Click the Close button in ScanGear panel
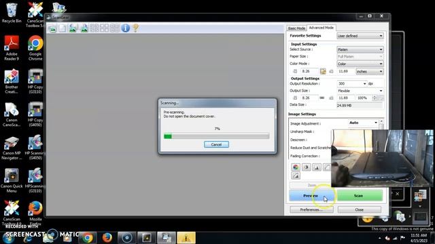Screen dimensions: 435x244 coord(360,209)
